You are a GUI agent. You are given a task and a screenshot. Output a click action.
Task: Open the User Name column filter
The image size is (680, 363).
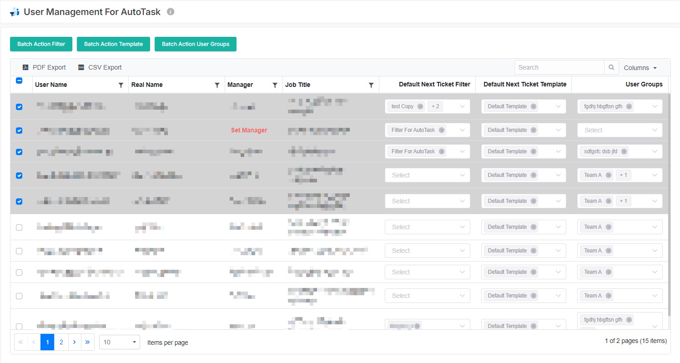click(x=121, y=85)
